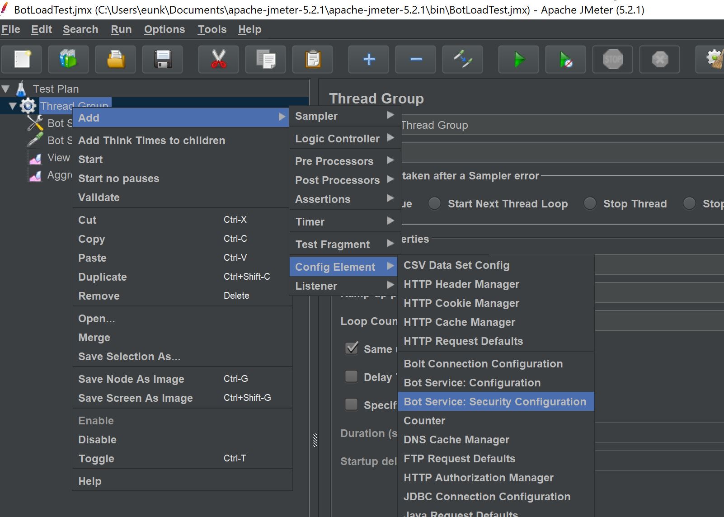Select the Stop Test radio button
Image resolution: width=724 pixels, height=517 pixels.
(x=689, y=204)
